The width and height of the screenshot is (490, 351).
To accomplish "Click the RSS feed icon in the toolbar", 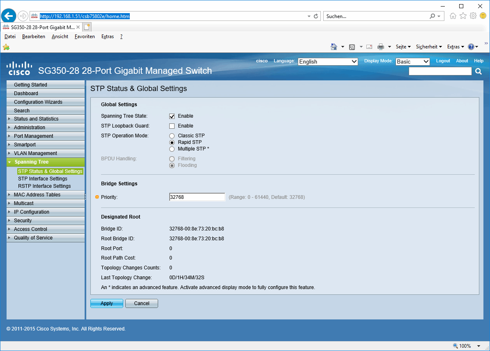I will (x=352, y=47).
